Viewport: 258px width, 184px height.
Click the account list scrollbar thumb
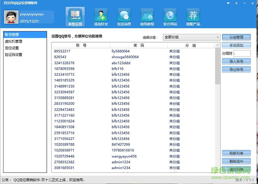coord(217,66)
